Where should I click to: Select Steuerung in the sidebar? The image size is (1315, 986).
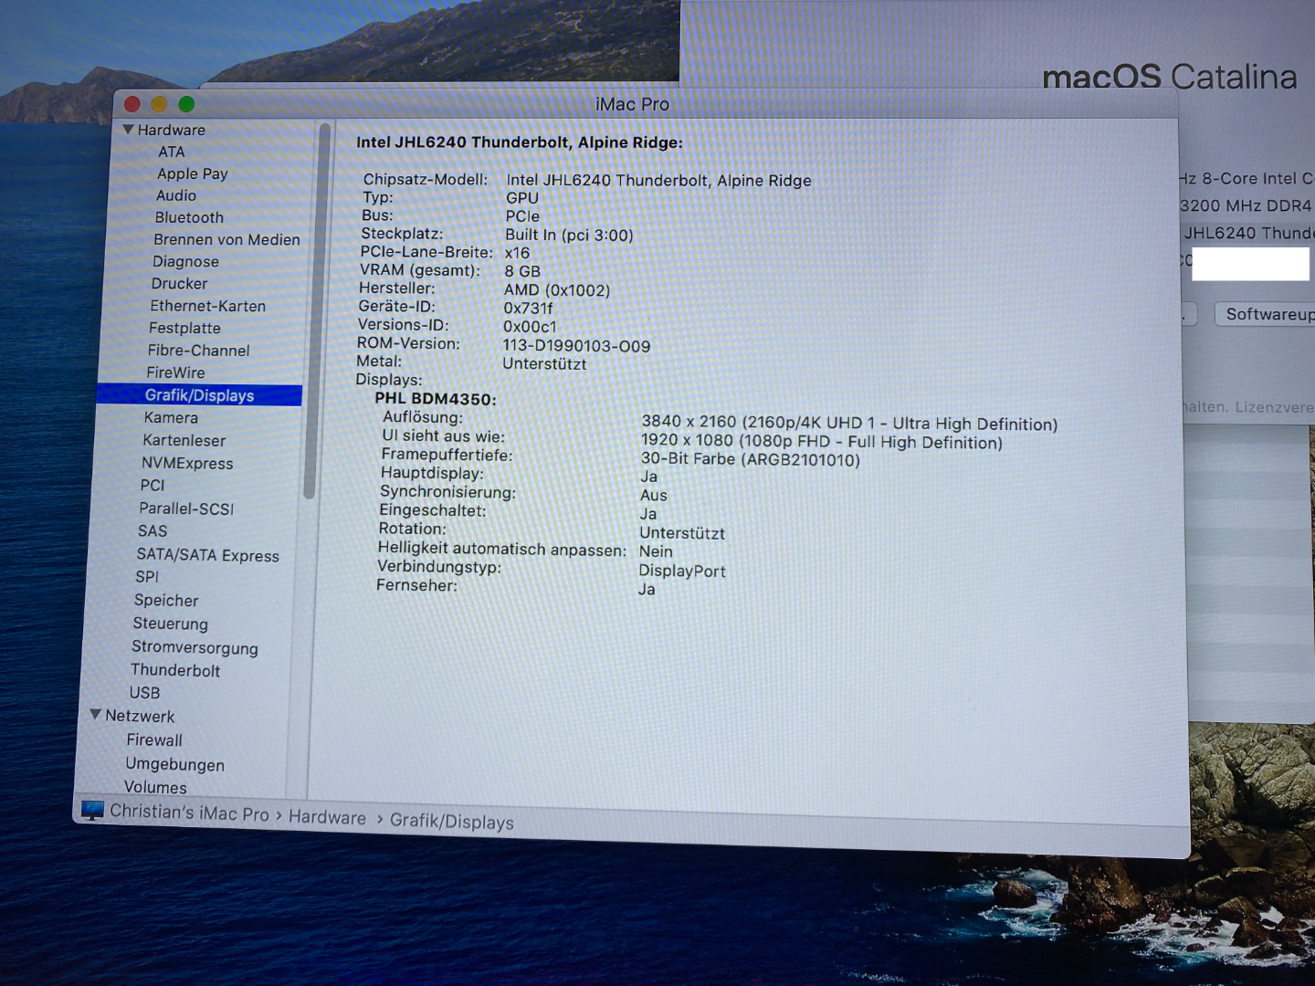[x=170, y=624]
